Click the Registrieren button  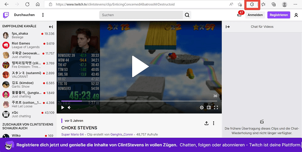[279, 15]
